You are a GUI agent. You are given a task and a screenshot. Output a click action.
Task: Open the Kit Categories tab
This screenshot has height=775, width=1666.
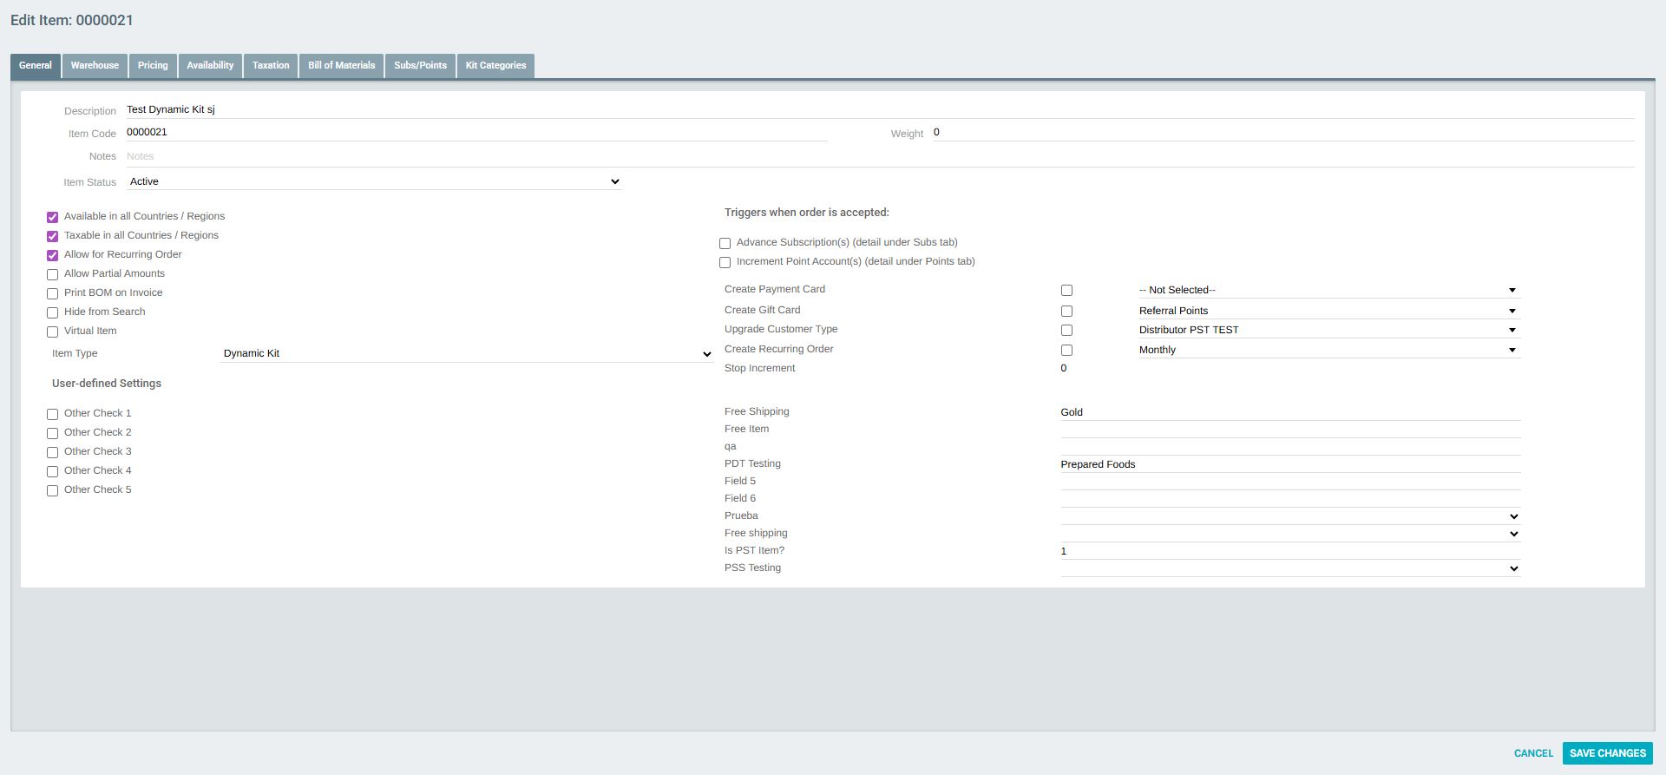(495, 66)
